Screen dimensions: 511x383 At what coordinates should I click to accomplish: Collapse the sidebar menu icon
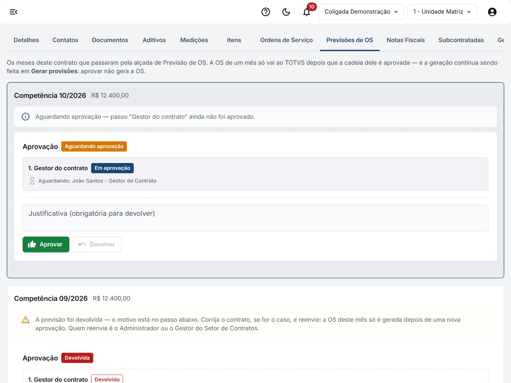(13, 12)
